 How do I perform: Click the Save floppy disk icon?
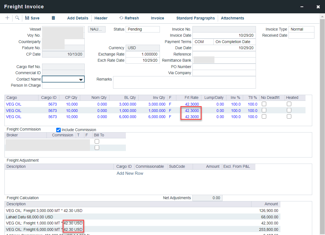pyautogui.click(x=27, y=18)
